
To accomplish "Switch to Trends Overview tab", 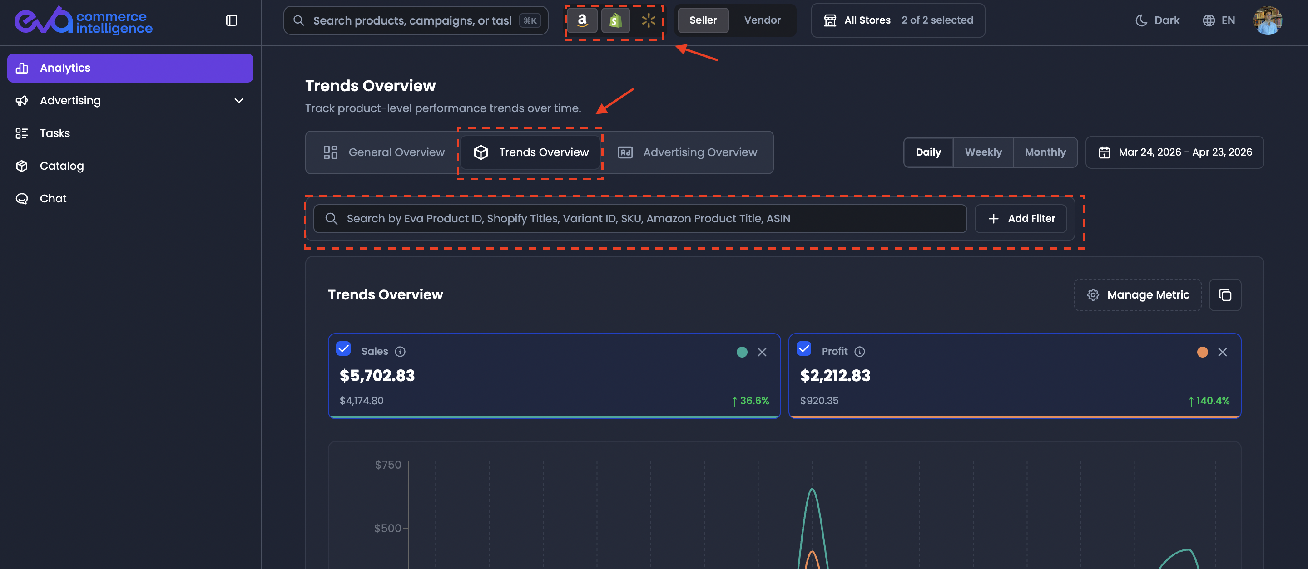I will click(530, 152).
